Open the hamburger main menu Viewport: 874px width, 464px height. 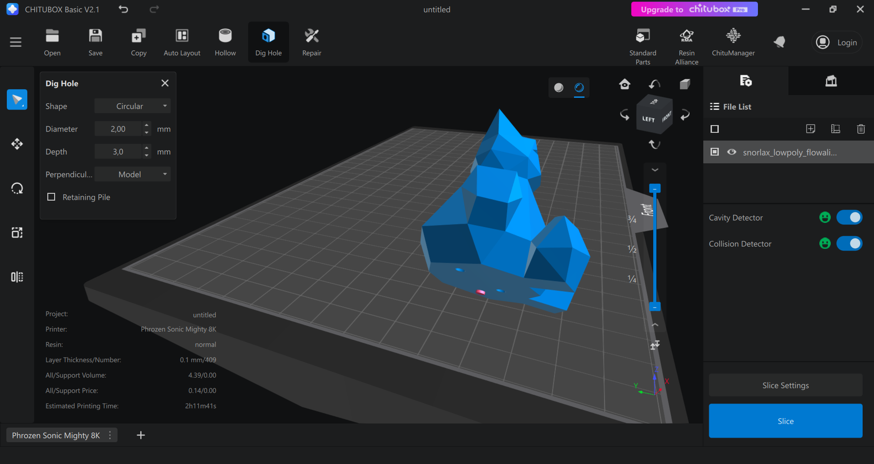click(x=16, y=42)
